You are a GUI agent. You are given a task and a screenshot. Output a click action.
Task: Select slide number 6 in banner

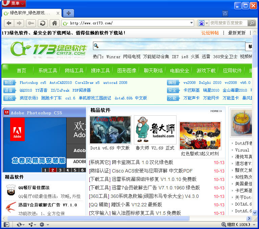83,170
